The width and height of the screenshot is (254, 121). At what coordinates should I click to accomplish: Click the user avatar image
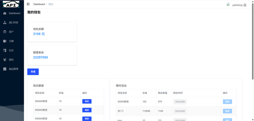229,5
